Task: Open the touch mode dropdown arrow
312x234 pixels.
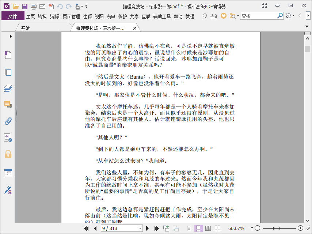Action: [82, 7]
